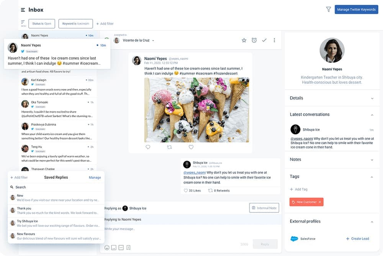Click the star icon to favorite conversation
This screenshot has width=383, height=256.
(x=244, y=40)
